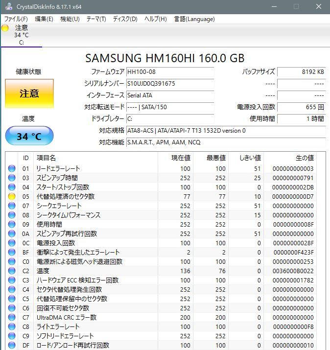Click the status icon for row DF

coord(12,345)
